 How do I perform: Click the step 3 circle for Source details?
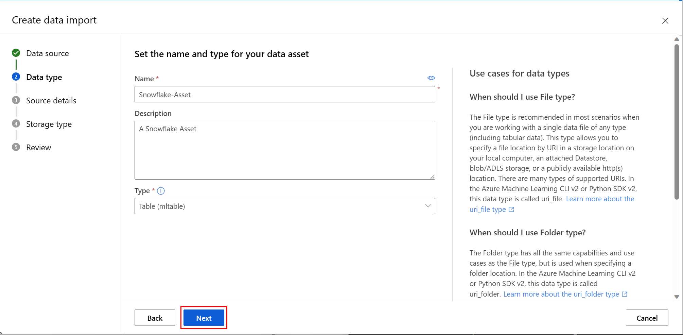tap(16, 100)
